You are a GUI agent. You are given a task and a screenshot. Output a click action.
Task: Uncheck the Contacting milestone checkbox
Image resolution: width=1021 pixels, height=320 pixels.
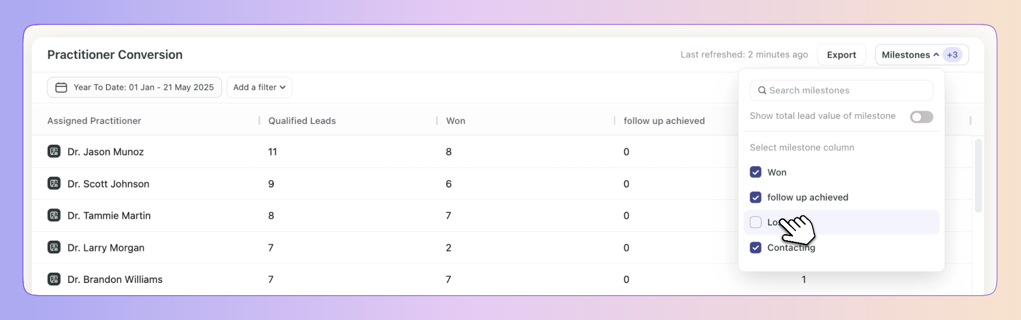click(756, 247)
